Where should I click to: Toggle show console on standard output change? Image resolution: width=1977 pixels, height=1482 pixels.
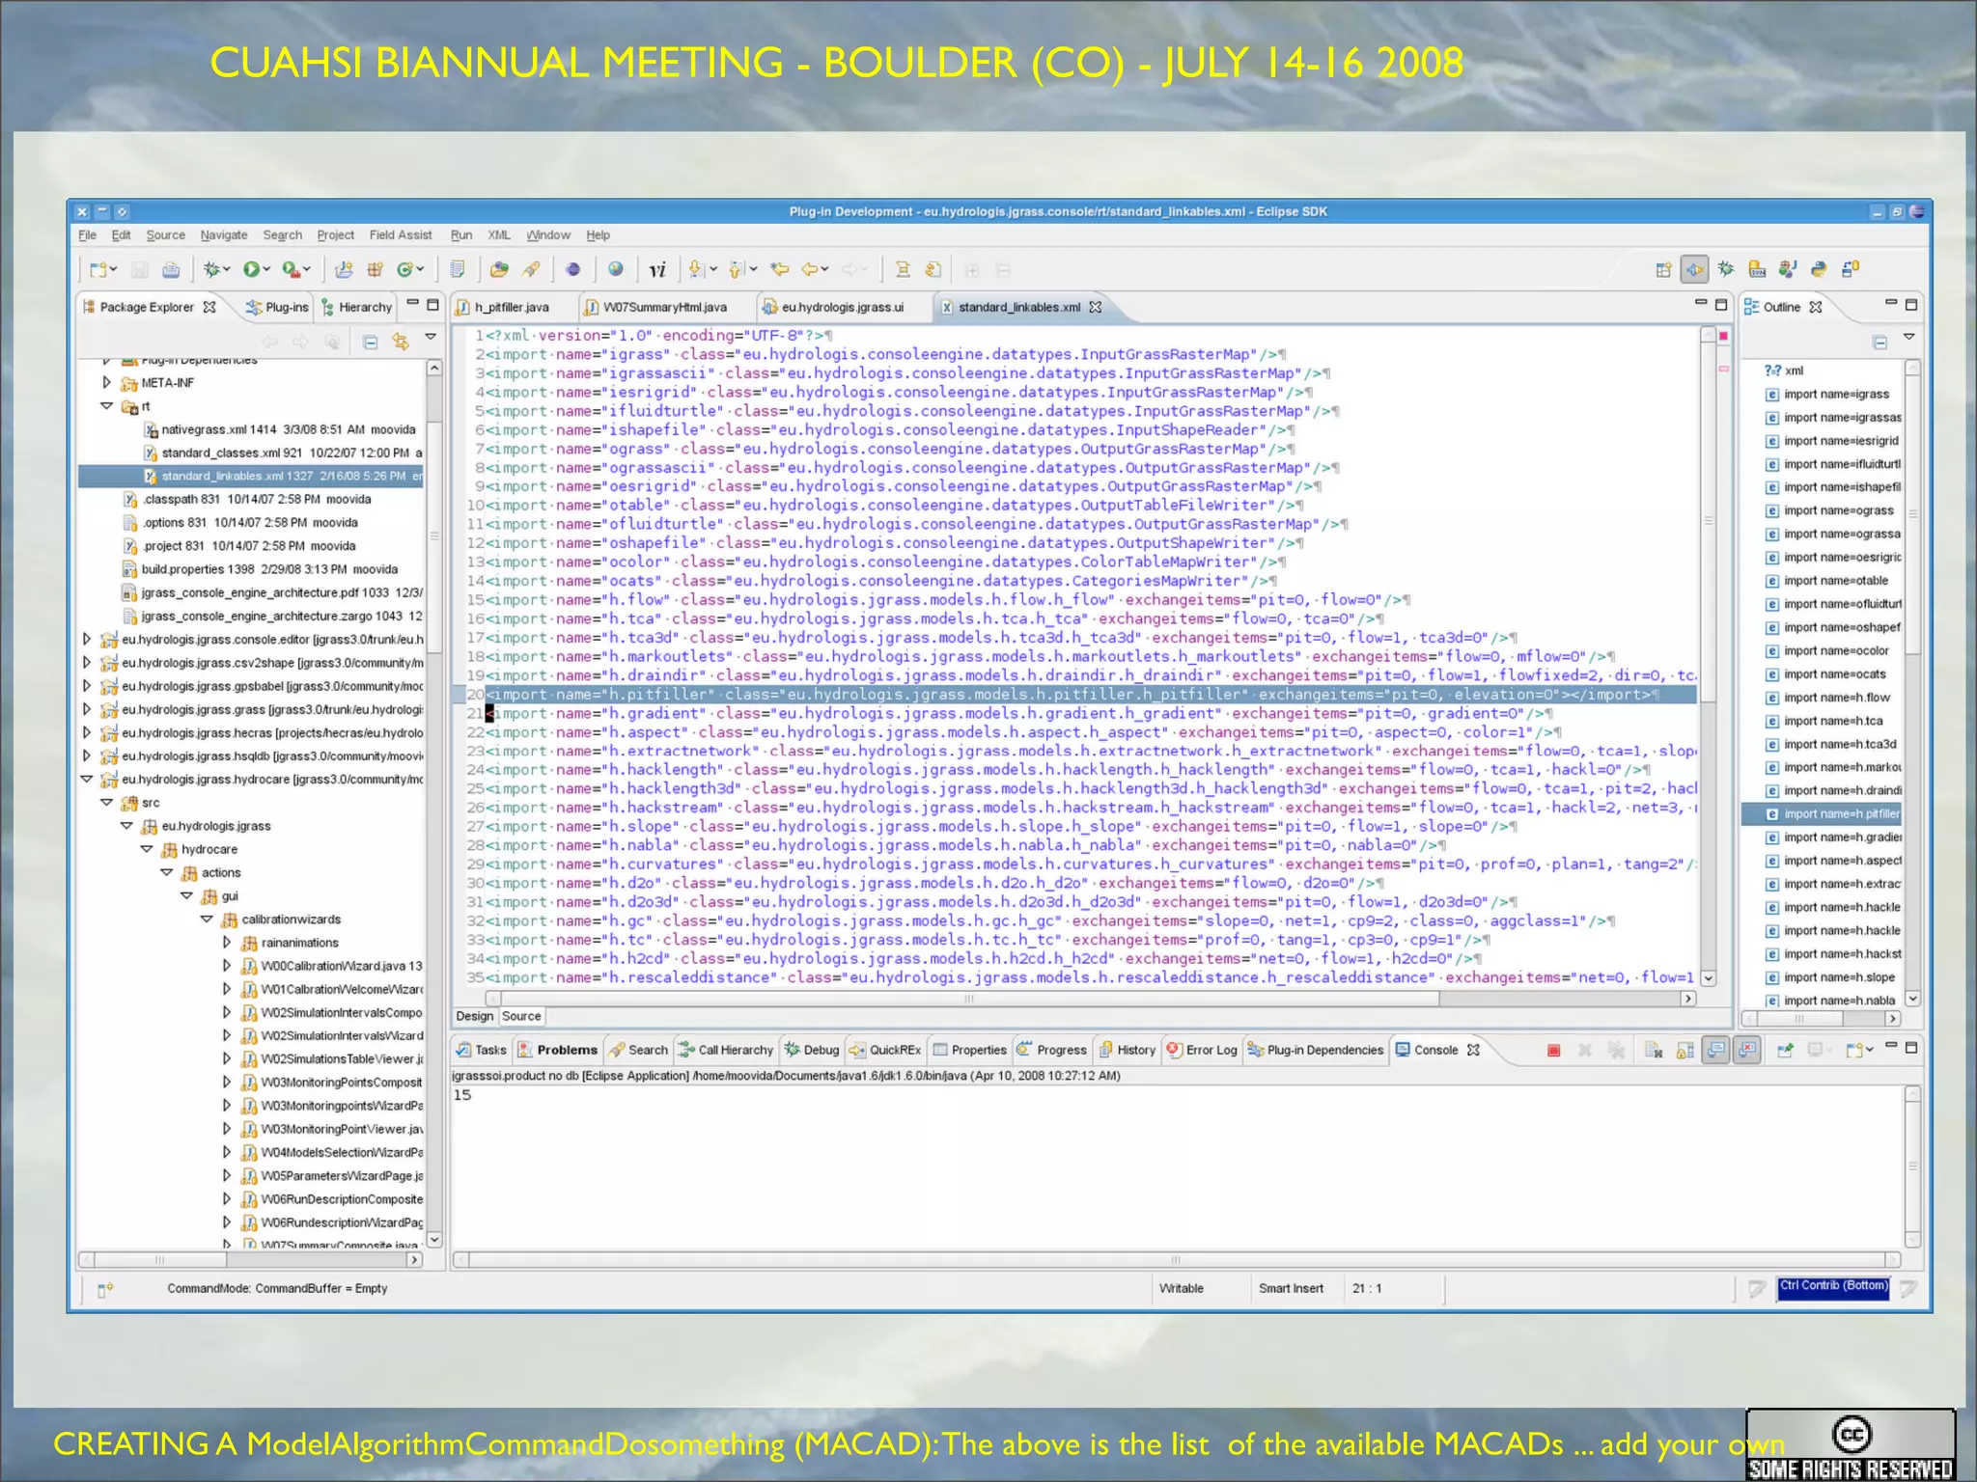[1716, 1050]
